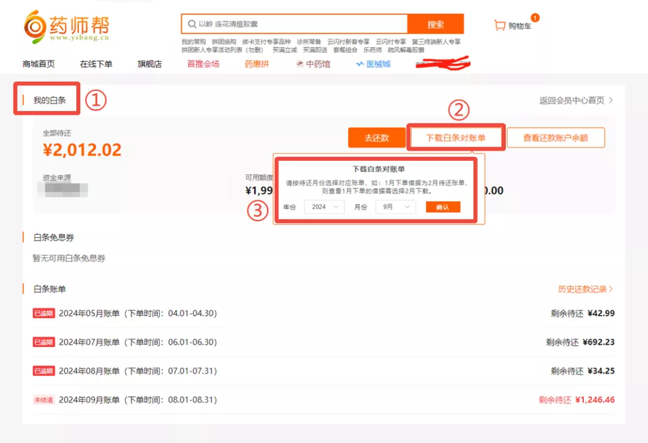Image resolution: width=648 pixels, height=443 pixels.
Task: Click the 我的常购 quick link
Action: click(x=193, y=42)
